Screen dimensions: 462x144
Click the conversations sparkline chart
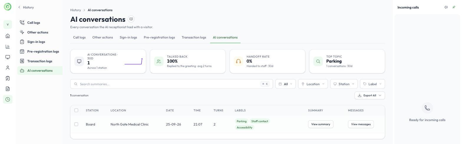(x=133, y=61)
